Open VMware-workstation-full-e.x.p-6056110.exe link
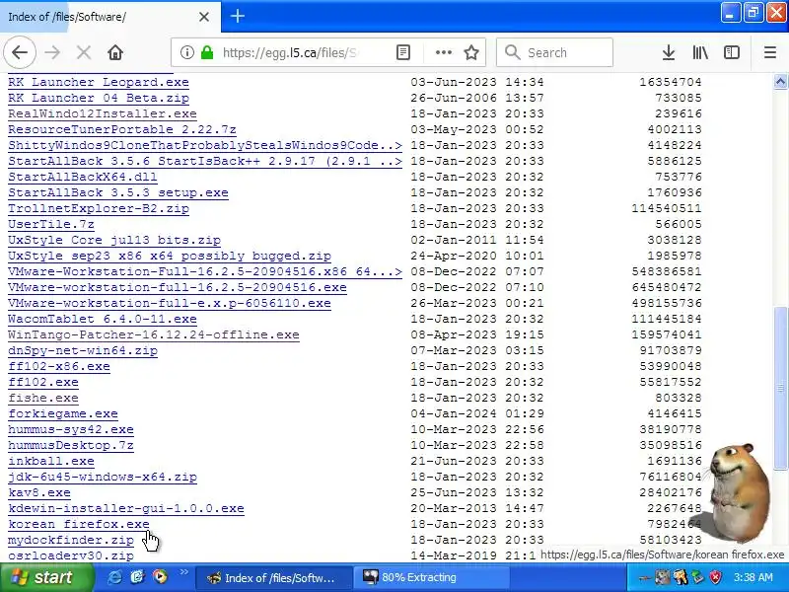Image resolution: width=789 pixels, height=592 pixels. pos(170,303)
